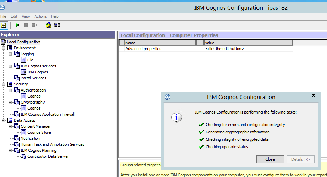Click the Environment group icon
327x177 pixels.
pos(10,48)
